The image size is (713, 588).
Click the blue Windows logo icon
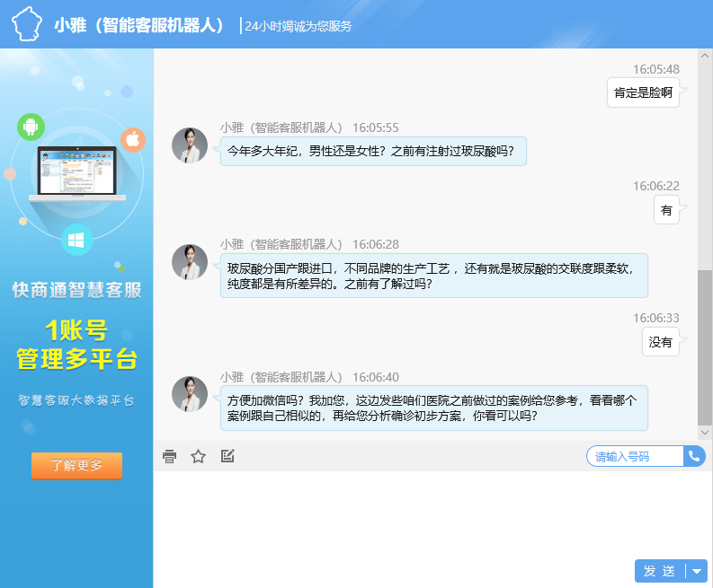pos(77,240)
